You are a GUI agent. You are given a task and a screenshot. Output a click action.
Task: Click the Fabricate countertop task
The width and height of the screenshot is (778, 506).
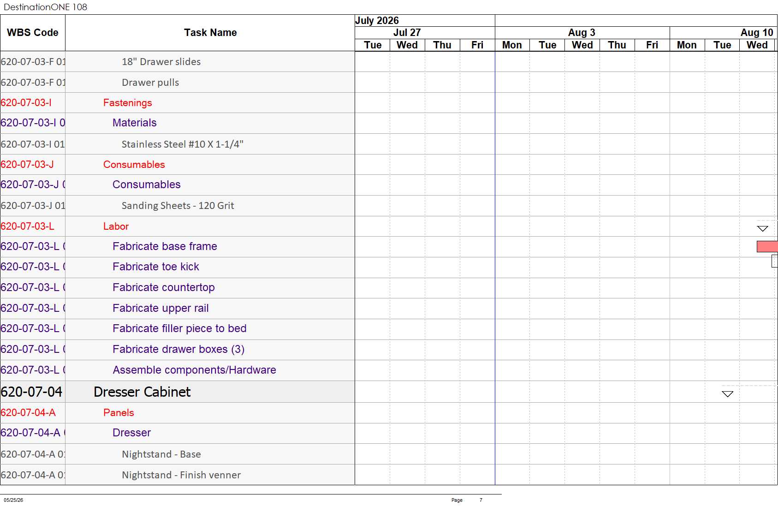point(164,287)
